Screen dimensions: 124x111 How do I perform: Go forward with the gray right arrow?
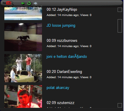coord(35,3)
